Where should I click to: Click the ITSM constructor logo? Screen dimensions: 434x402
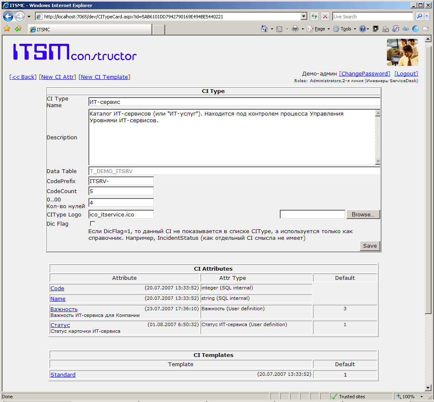pos(75,52)
